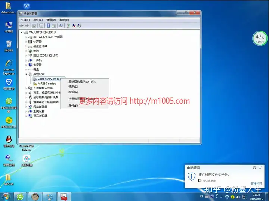269x201 pixels.
Task: Select the 系统设备 tree row
Action: click(37, 111)
